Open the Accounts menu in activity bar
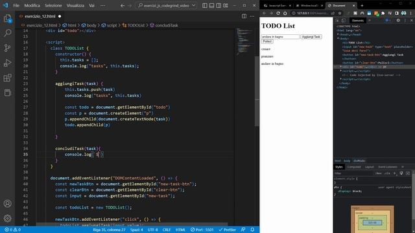The image size is (415, 233). tap(7, 203)
